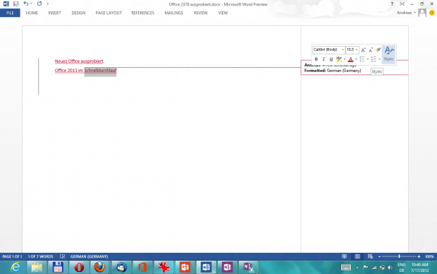Viewport: 437px width, 274px height.
Task: Open the Styles gallery button
Action: point(389,54)
